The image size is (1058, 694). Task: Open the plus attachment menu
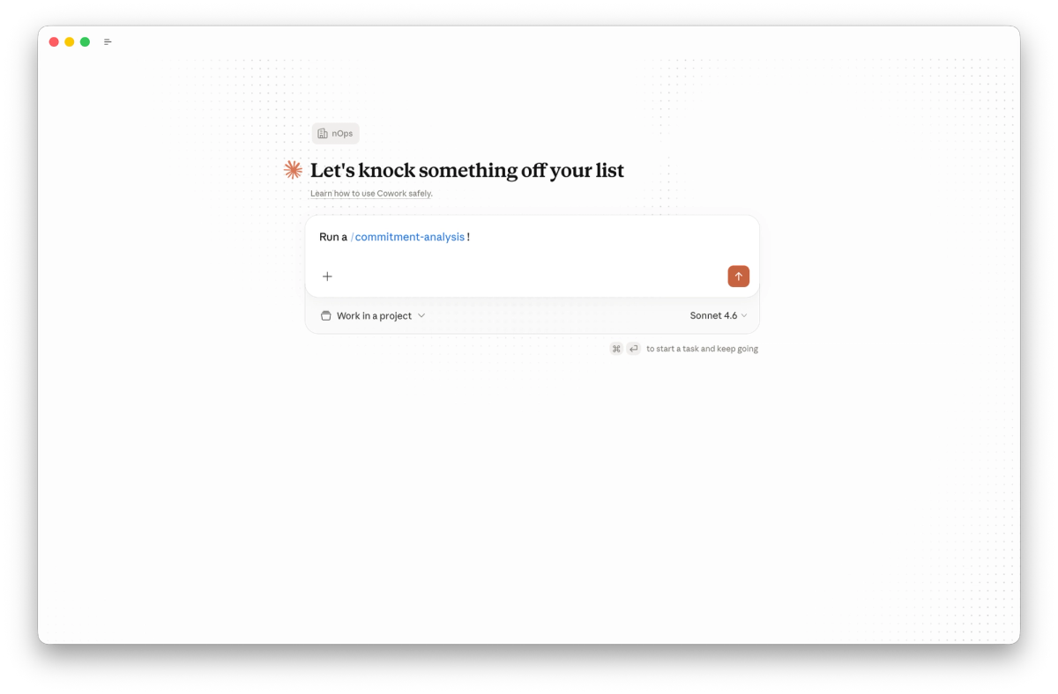(327, 277)
